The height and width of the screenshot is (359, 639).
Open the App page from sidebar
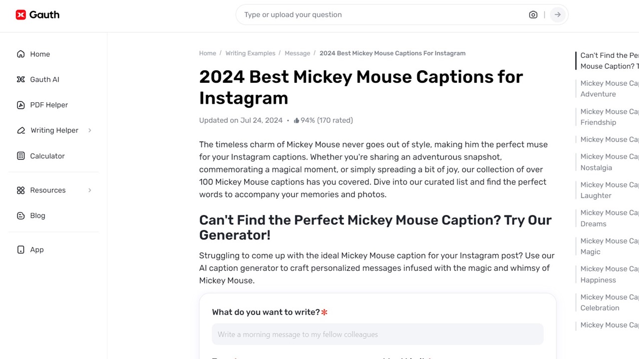tap(36, 249)
